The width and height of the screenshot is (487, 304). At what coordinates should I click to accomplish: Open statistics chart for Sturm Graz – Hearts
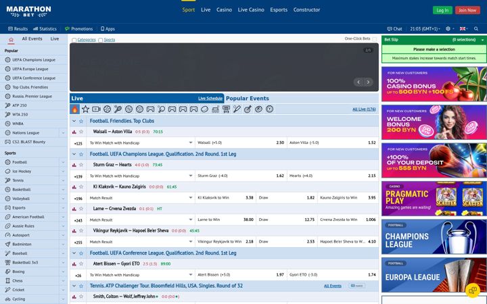point(74,165)
